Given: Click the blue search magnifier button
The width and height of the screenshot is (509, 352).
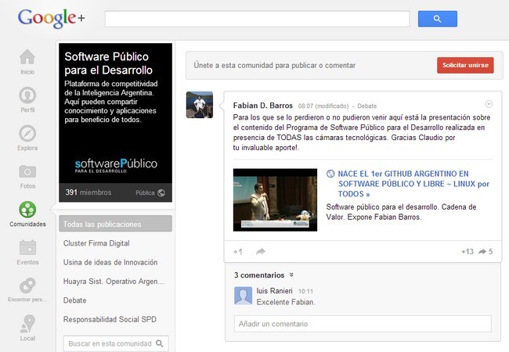Looking at the screenshot, I should [x=437, y=19].
